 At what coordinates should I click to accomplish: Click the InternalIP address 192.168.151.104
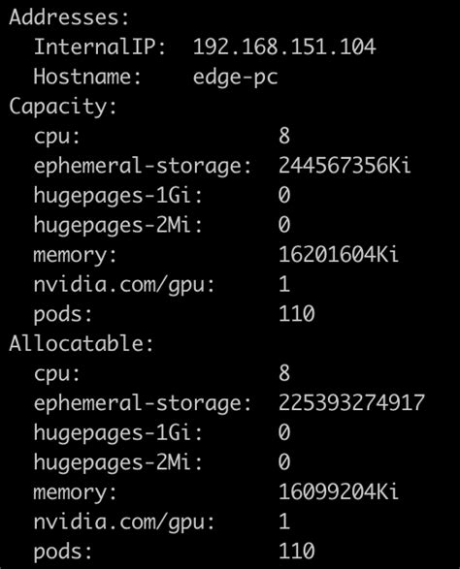[284, 47]
